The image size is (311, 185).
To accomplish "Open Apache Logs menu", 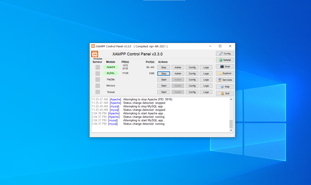I will (206, 67).
